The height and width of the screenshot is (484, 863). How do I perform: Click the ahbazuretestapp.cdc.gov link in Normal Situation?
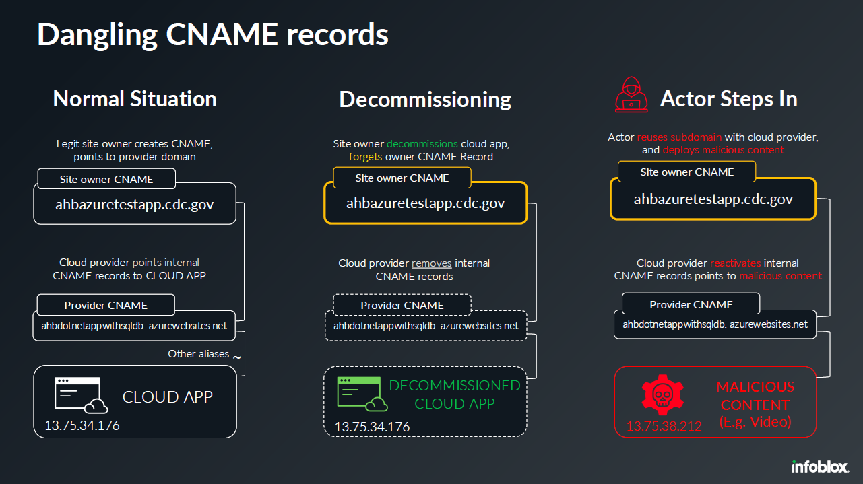[x=134, y=203]
